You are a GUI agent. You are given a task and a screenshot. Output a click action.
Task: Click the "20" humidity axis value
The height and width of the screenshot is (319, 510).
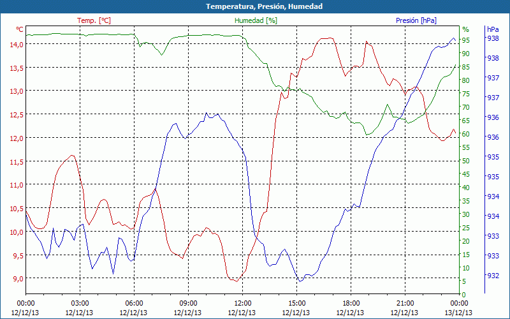click(466, 241)
